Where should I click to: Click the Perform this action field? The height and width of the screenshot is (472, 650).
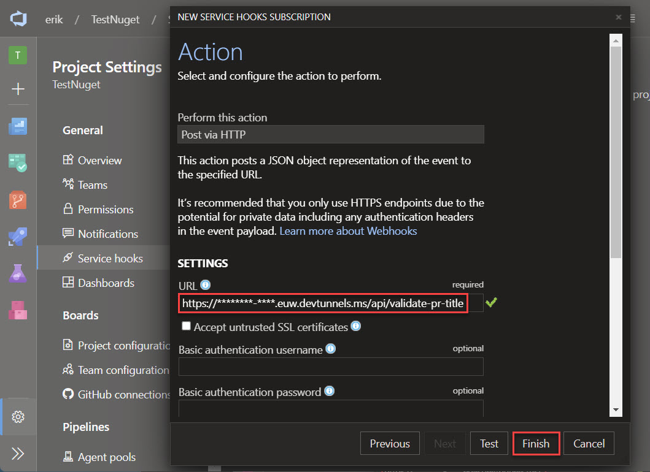click(331, 135)
